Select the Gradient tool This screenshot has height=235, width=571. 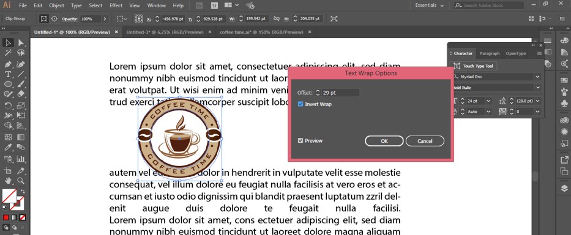(21, 137)
